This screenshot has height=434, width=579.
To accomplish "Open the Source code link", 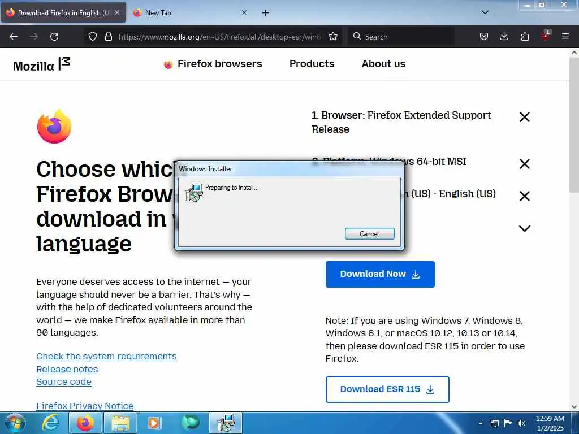I will [x=63, y=381].
